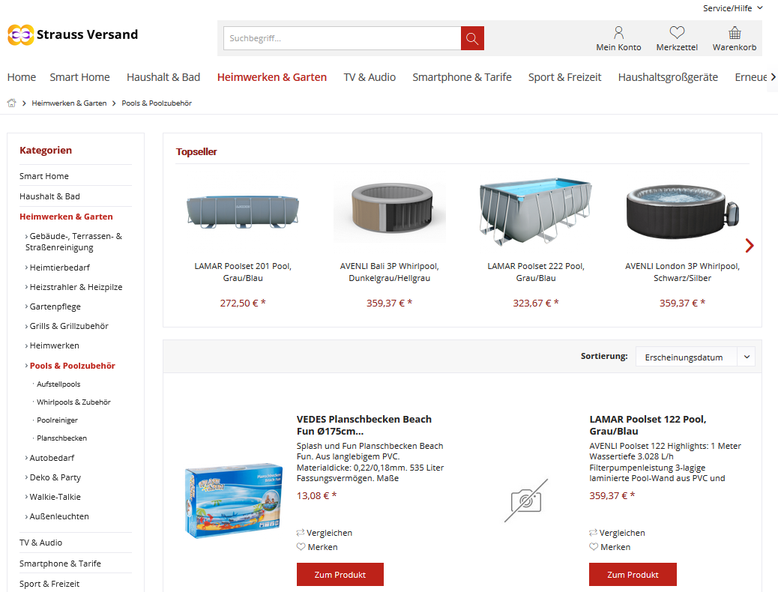
Task: Click Vergleichen for VEDES Planschbecken
Action: click(x=325, y=533)
